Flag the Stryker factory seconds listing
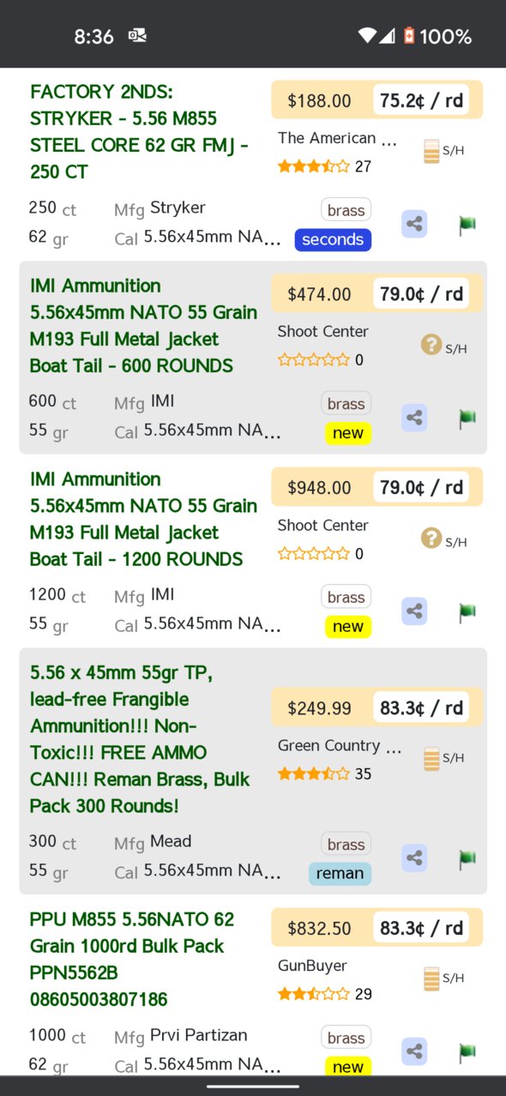506x1096 pixels. click(467, 225)
